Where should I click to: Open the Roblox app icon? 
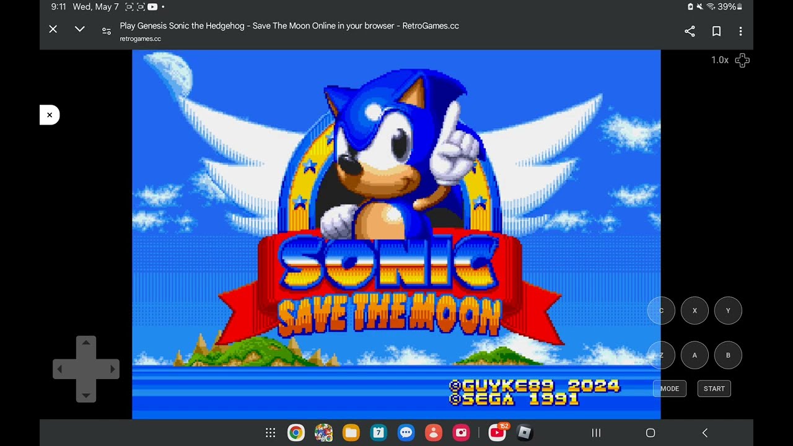525,433
